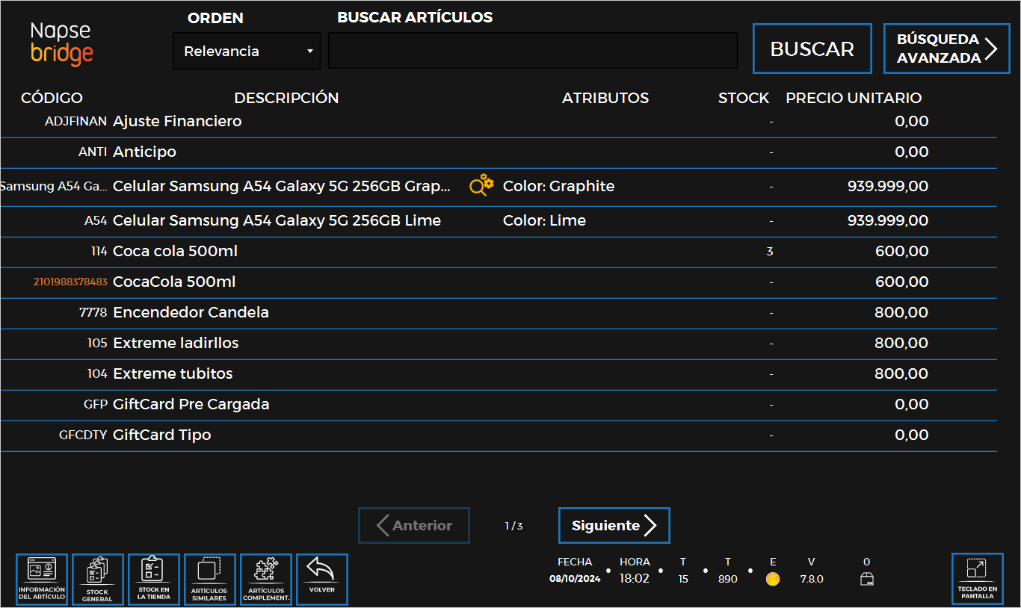Click price 939.999,00 on the Lime row

click(x=888, y=220)
